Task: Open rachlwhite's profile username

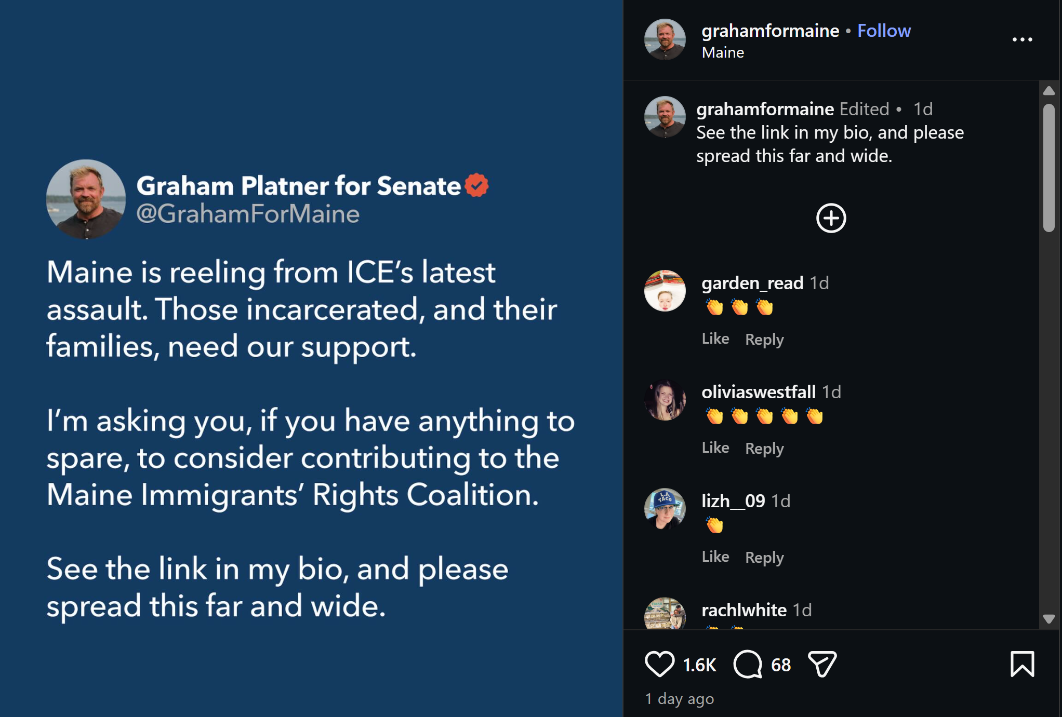Action: [x=744, y=610]
